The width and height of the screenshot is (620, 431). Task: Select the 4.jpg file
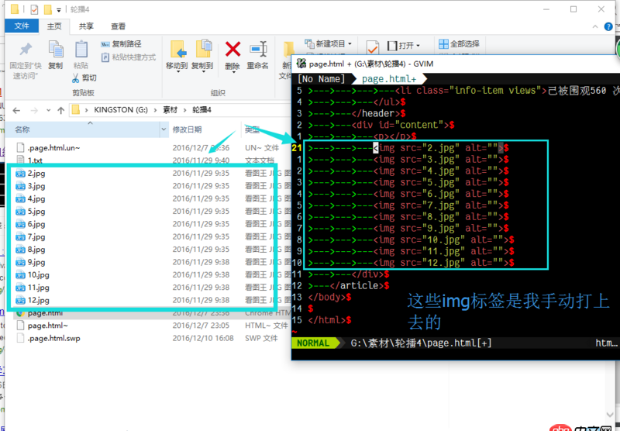[36, 198]
